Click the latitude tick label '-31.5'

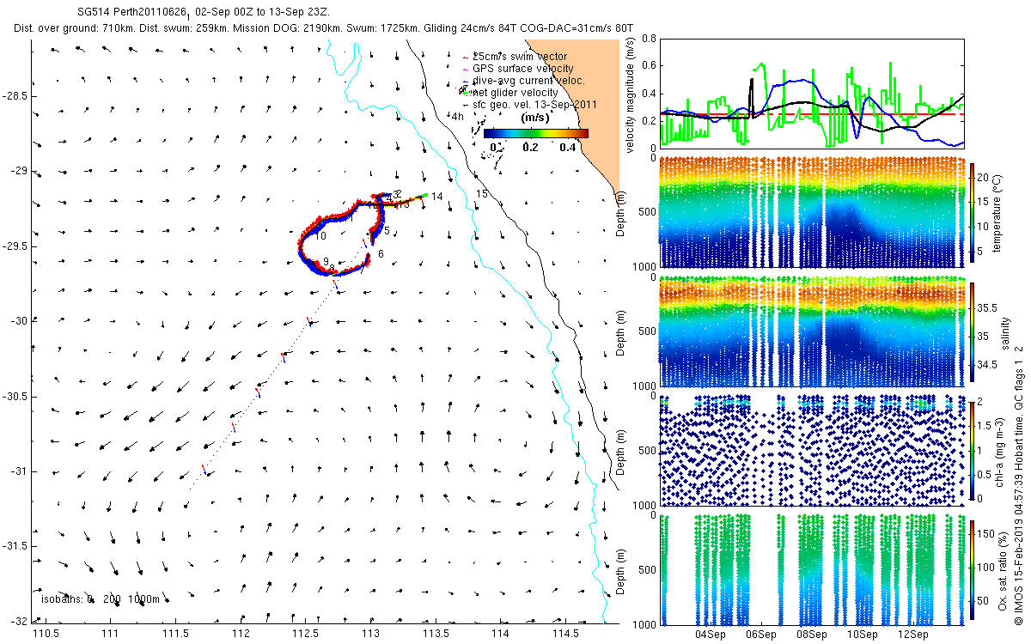click(14, 546)
